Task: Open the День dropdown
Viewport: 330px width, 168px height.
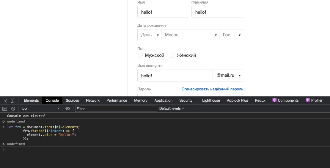Action: [149, 35]
